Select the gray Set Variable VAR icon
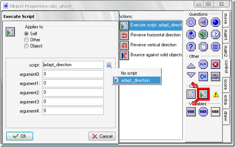 [191, 112]
